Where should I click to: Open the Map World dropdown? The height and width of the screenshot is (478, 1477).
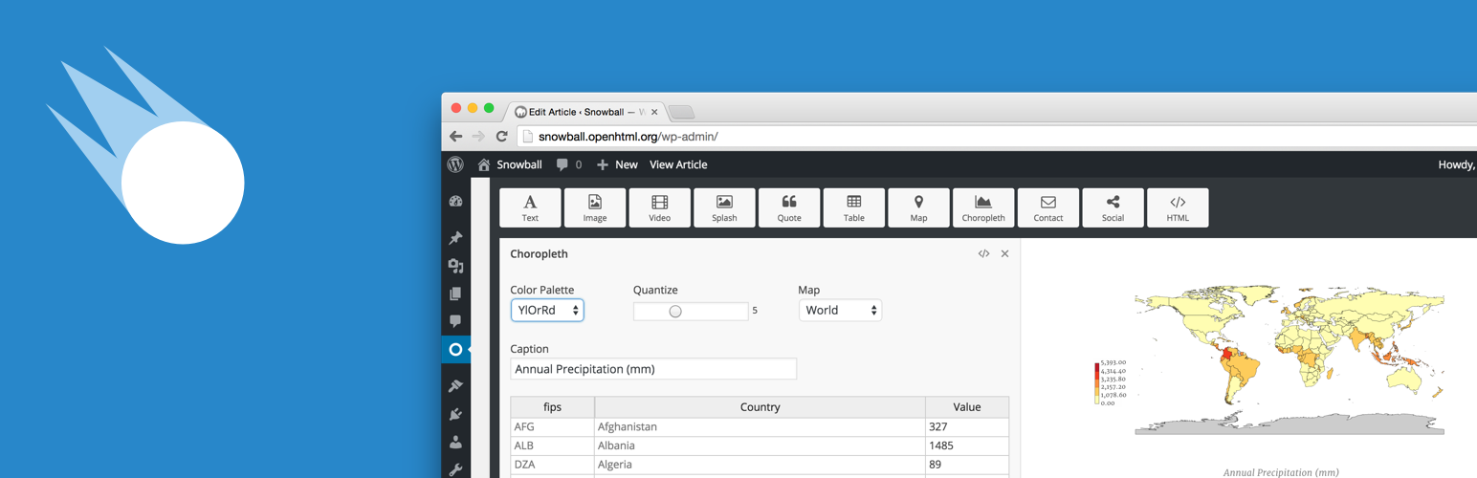click(840, 311)
